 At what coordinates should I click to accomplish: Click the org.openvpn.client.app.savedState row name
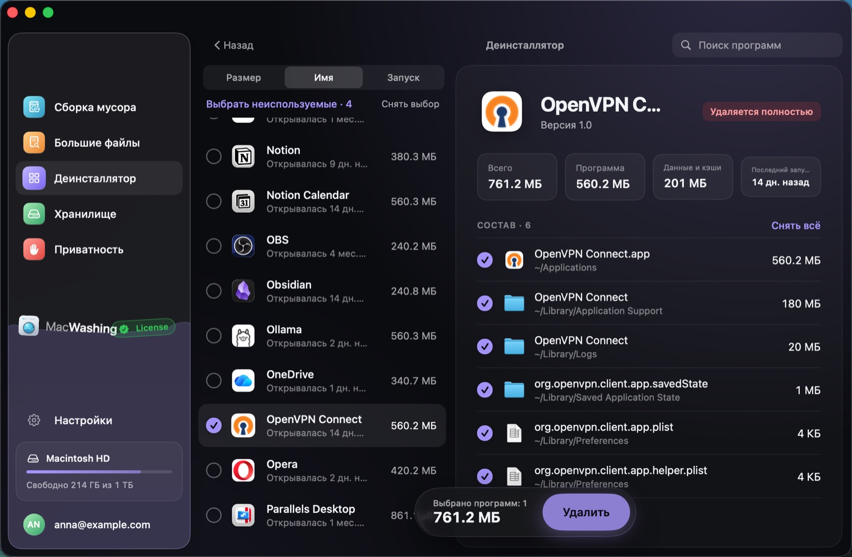(x=621, y=384)
